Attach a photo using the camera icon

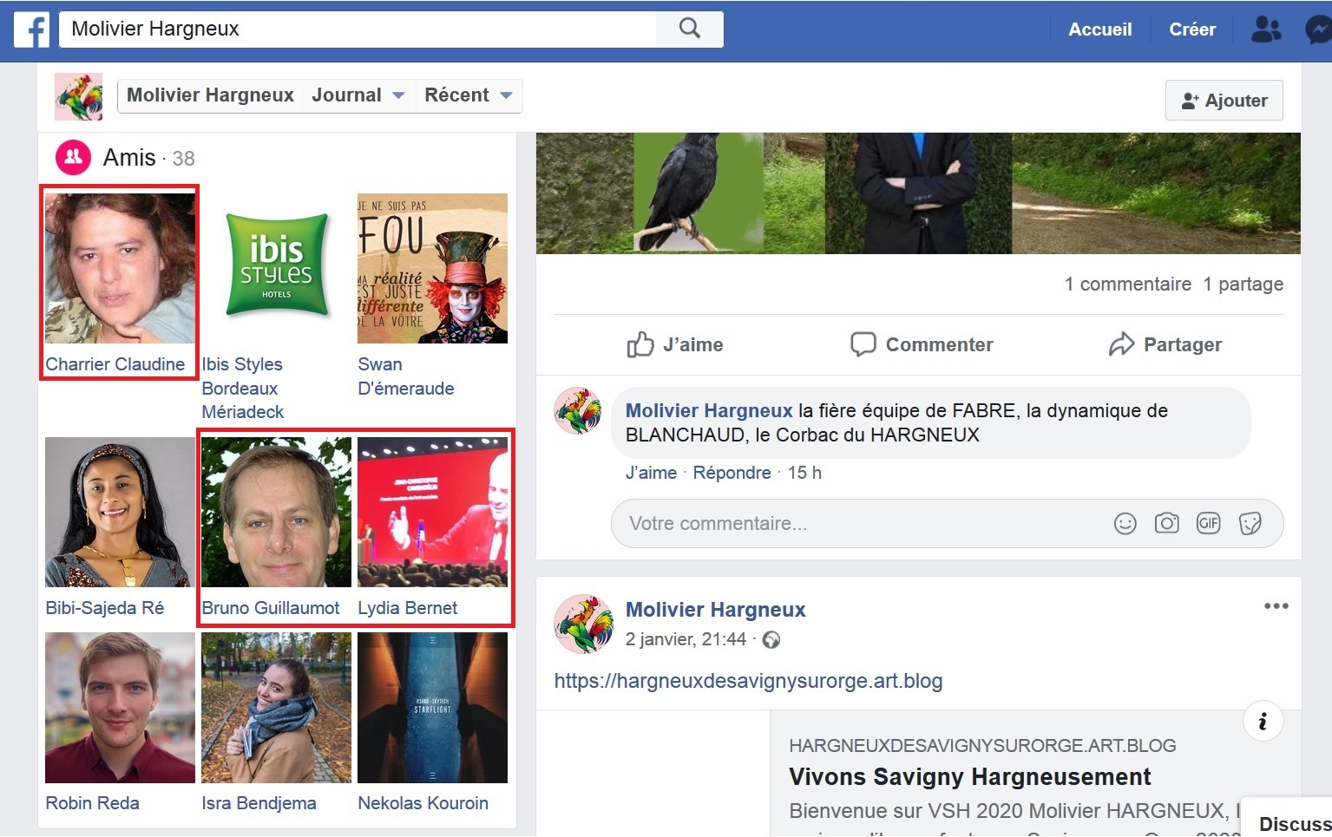pyautogui.click(x=1166, y=523)
